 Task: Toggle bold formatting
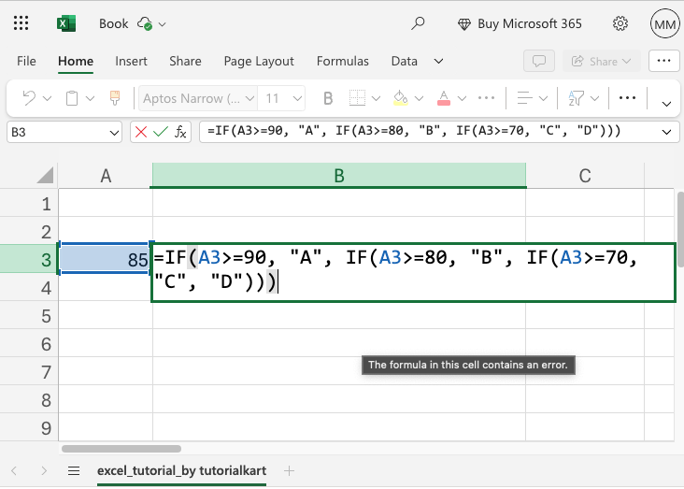tap(328, 98)
